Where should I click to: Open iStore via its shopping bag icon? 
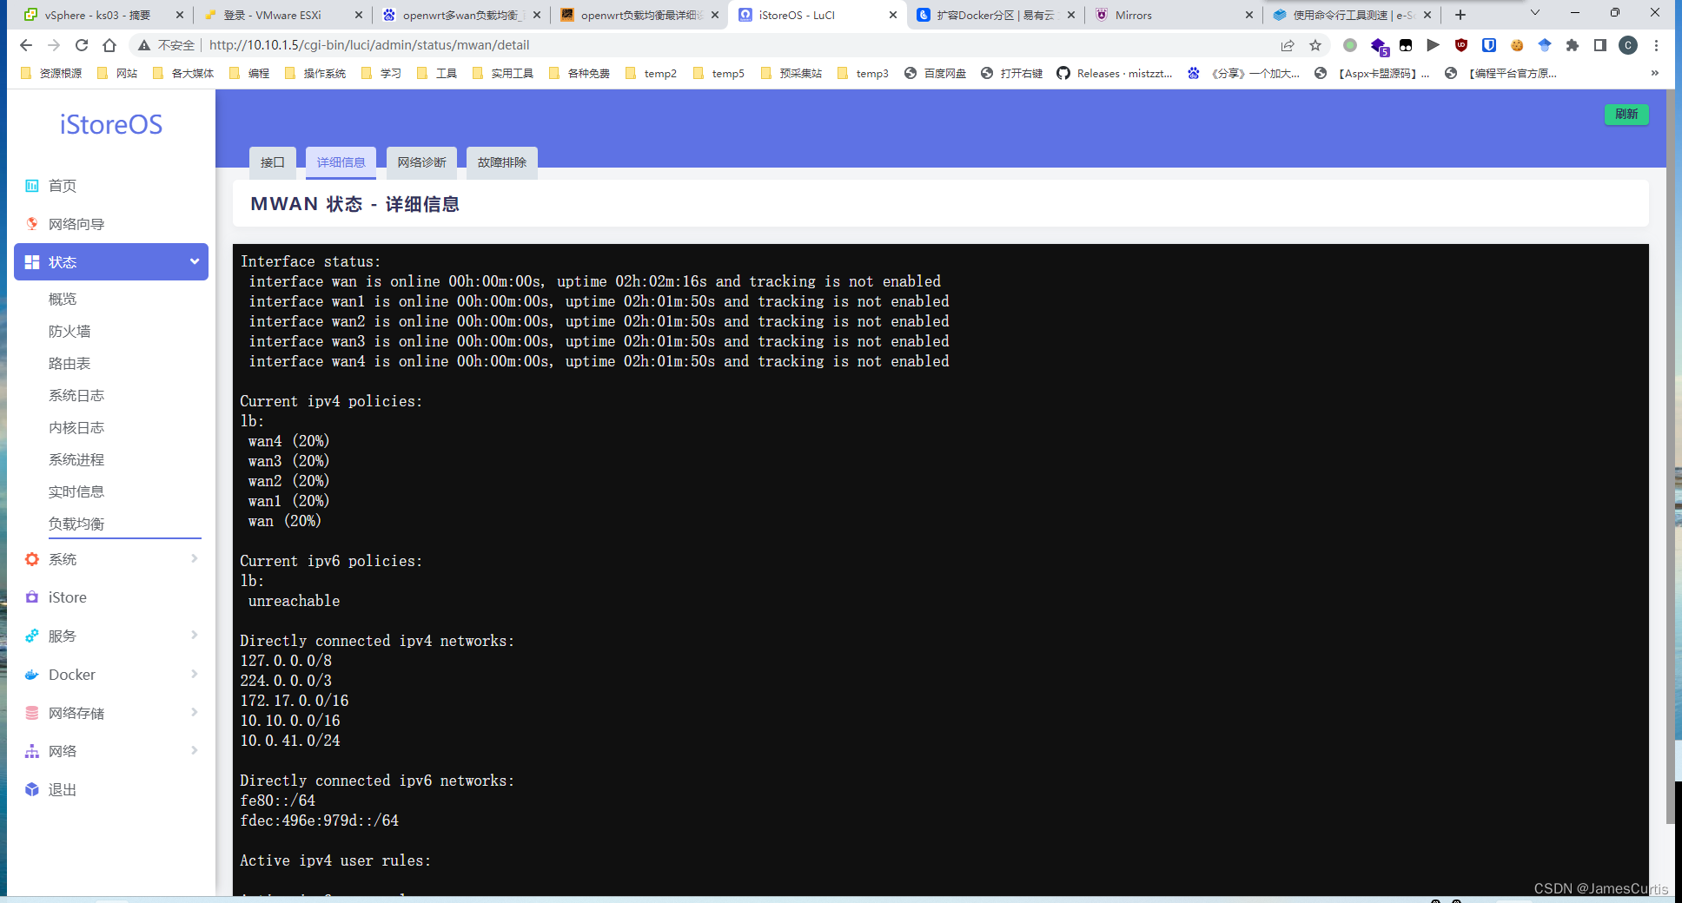point(32,597)
